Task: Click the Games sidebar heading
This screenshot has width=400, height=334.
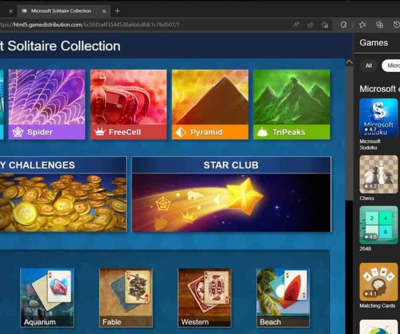Action: pos(374,42)
